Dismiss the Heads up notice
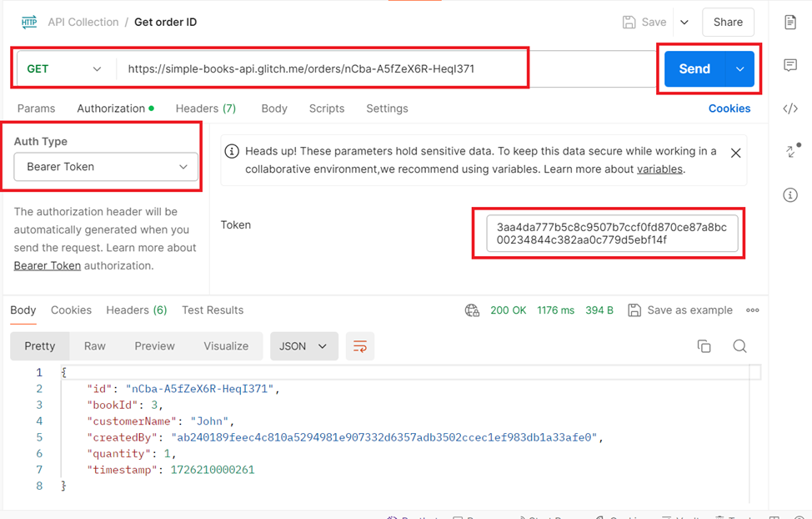This screenshot has height=519, width=812. (735, 153)
